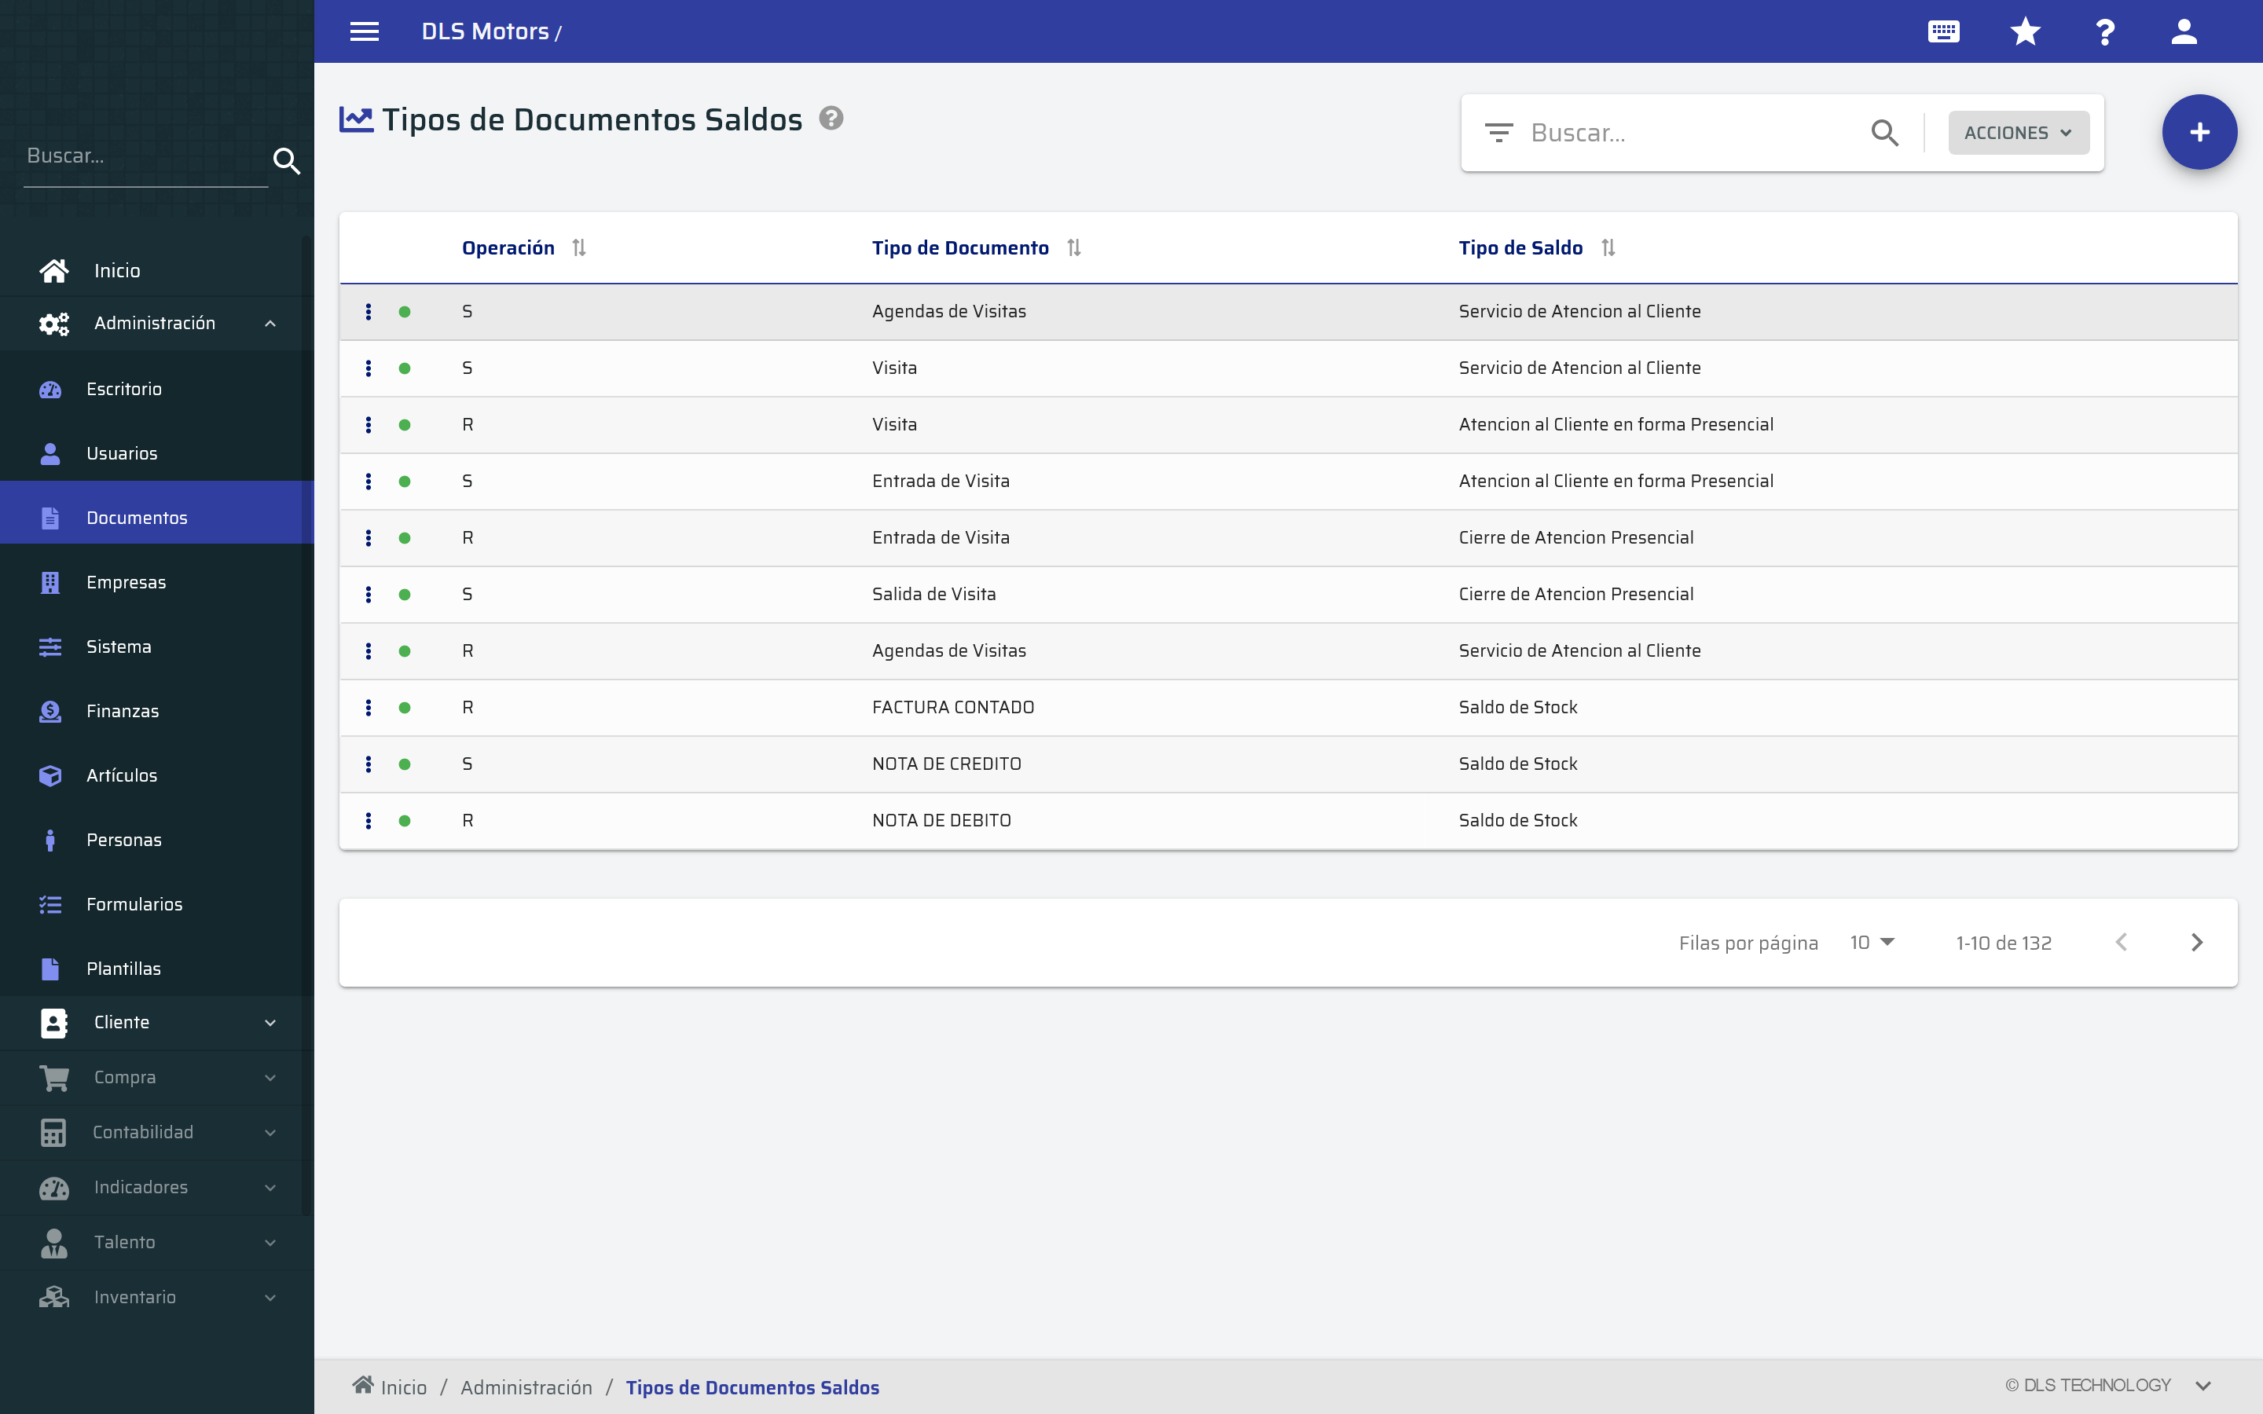
Task: Toggle sort on Tipo de Saldo
Action: pyautogui.click(x=1608, y=247)
